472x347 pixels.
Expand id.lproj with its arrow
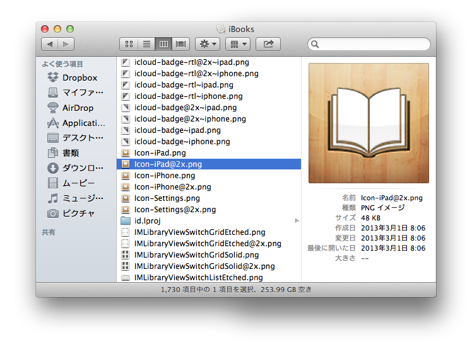[297, 221]
